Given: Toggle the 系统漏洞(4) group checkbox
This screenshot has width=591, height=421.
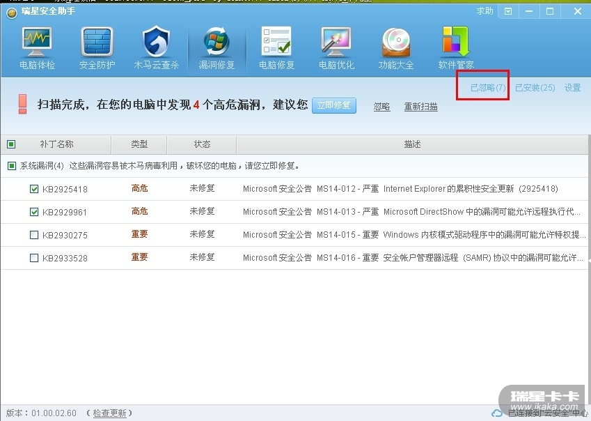Looking at the screenshot, I should tap(12, 166).
